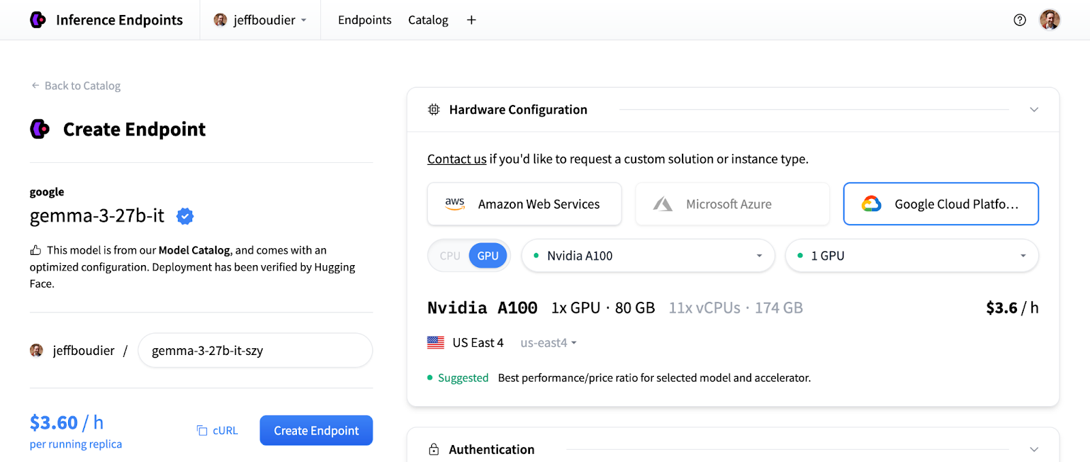
Task: Choose Amazon Web Services provider
Action: 524,204
